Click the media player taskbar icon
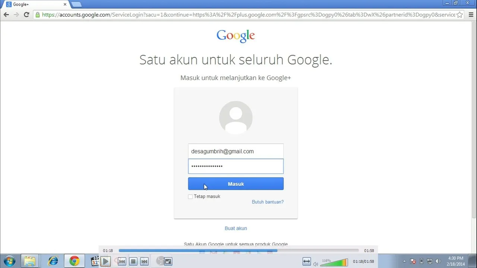The image size is (477, 268). coord(95,261)
